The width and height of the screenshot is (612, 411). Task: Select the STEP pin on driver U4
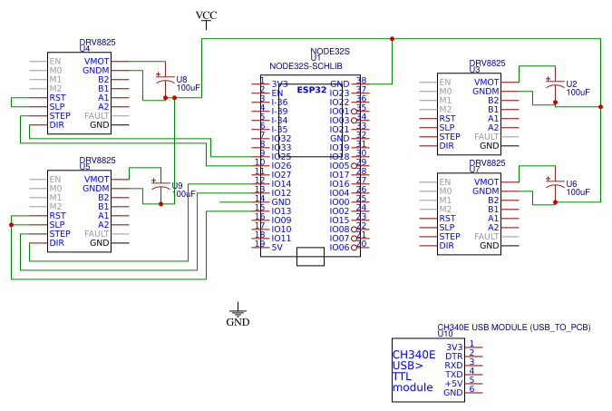(x=60, y=115)
